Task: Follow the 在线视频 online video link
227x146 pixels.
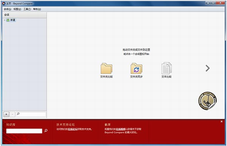Action: point(121,129)
